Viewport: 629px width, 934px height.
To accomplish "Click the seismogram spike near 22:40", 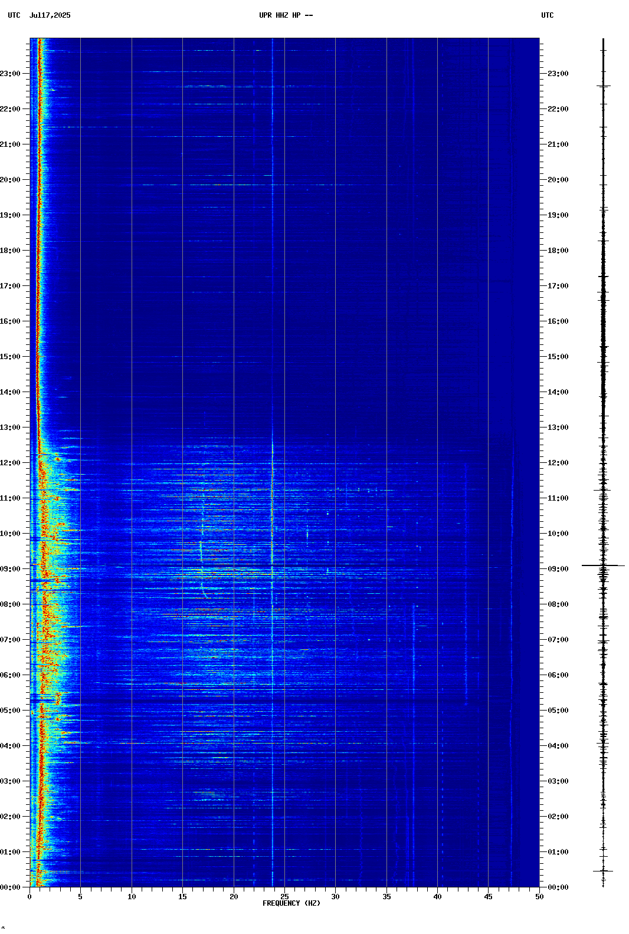I will pyautogui.click(x=603, y=86).
